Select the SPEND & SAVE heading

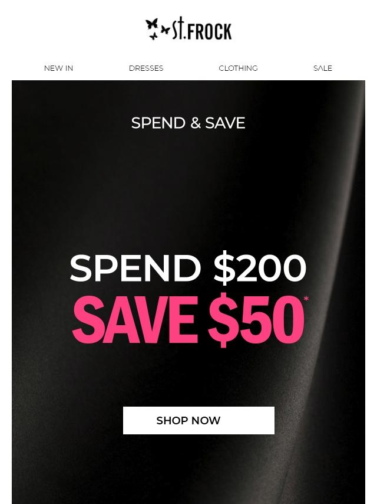point(188,123)
